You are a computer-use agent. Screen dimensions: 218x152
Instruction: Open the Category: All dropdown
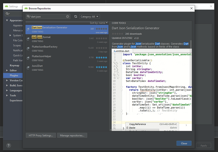[x=90, y=17]
